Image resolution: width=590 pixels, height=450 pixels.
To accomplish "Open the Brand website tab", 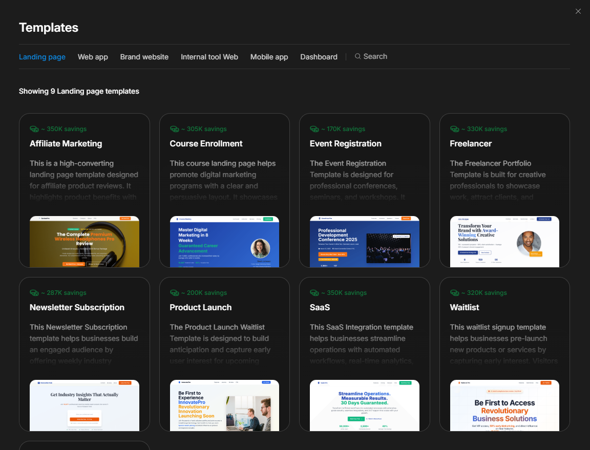I will coord(144,57).
